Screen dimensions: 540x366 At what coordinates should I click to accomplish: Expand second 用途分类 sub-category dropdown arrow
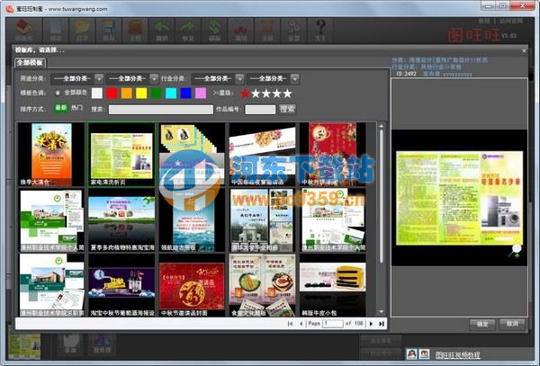154,79
